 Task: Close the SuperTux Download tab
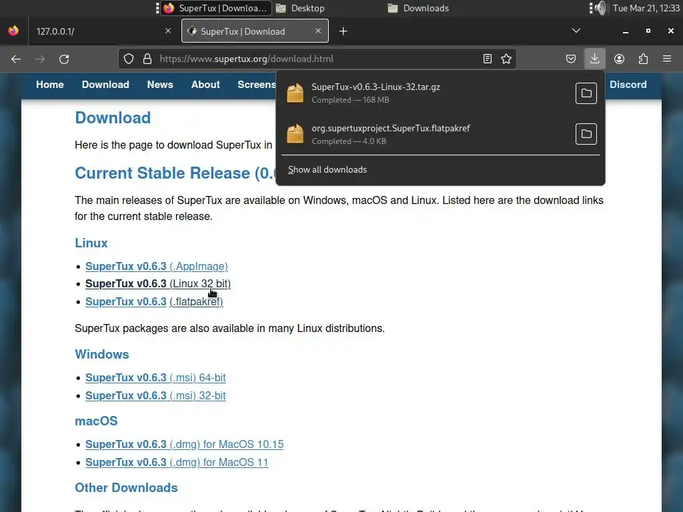click(x=318, y=31)
